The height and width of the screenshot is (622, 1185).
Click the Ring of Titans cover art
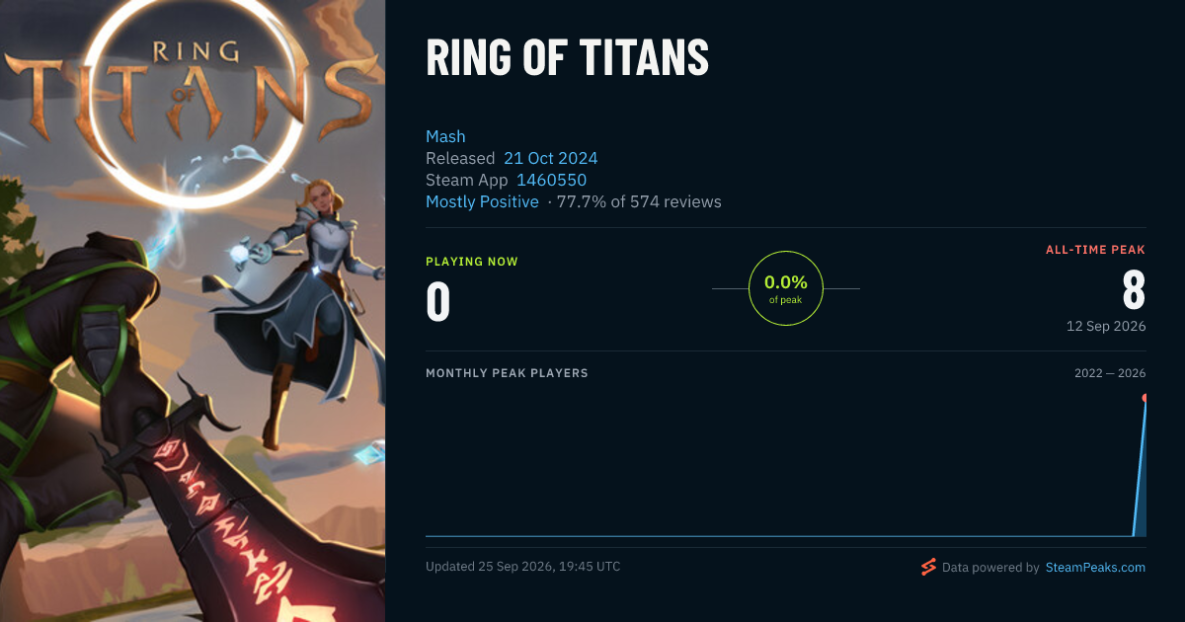pos(193,311)
